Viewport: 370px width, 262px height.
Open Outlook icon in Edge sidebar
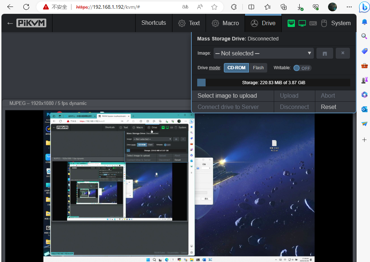(x=364, y=109)
